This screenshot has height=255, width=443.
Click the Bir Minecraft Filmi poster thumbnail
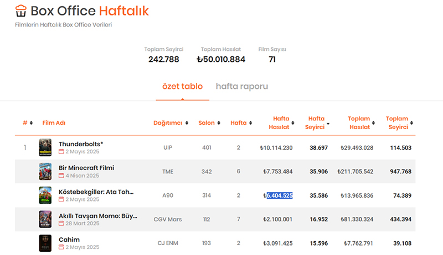(45, 171)
